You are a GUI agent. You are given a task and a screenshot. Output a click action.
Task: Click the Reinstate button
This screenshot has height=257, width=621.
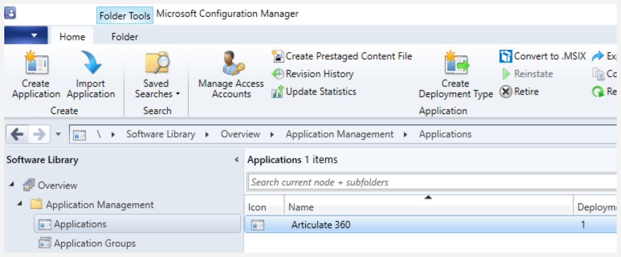point(527,74)
